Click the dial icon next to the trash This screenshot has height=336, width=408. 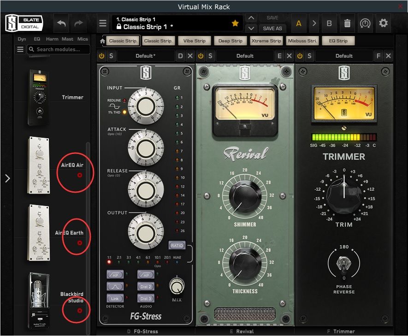(x=365, y=24)
